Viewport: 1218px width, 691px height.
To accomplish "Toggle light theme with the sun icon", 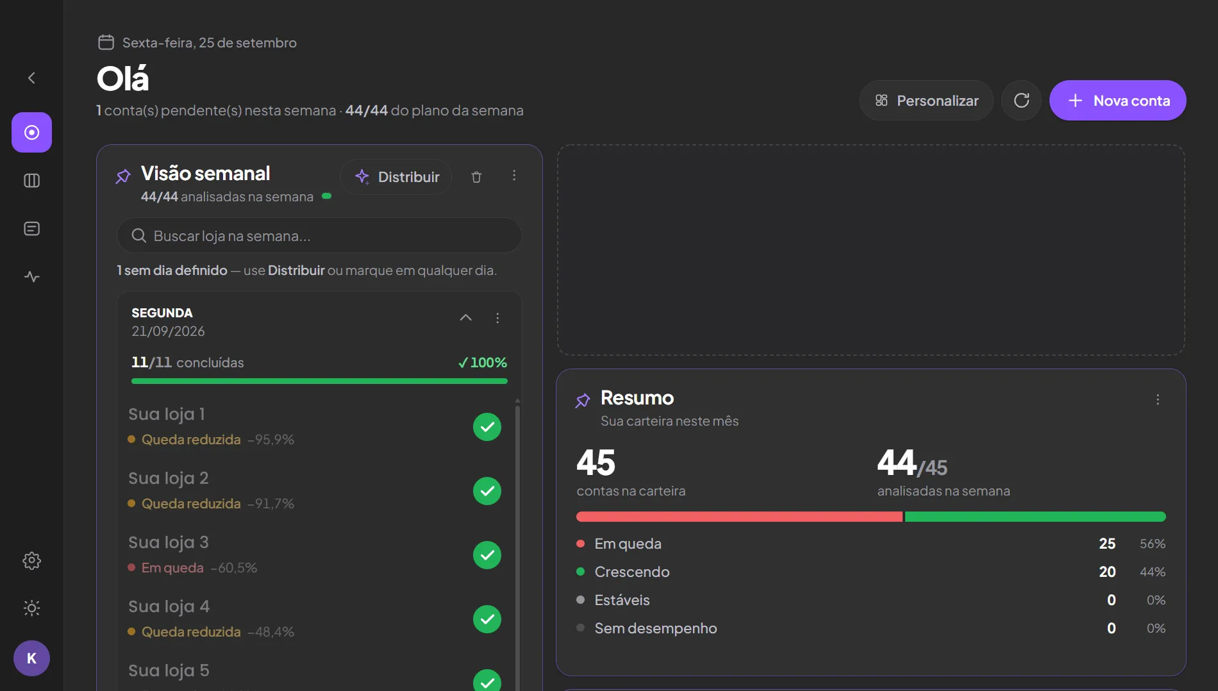I will [x=31, y=608].
